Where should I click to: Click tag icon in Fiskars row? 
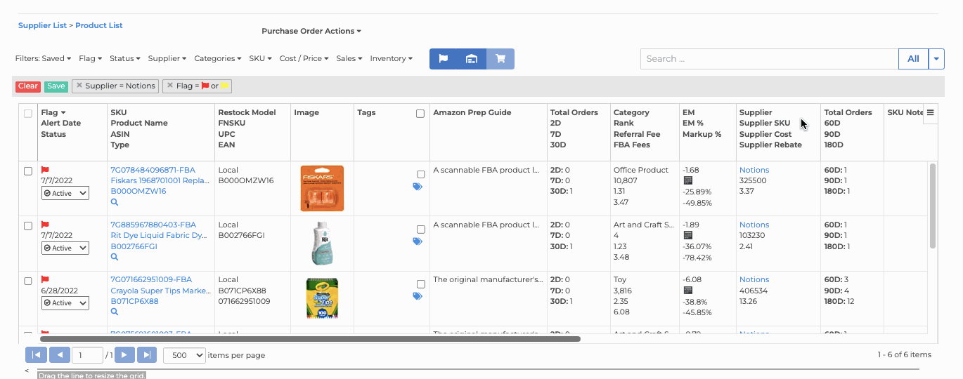(418, 187)
